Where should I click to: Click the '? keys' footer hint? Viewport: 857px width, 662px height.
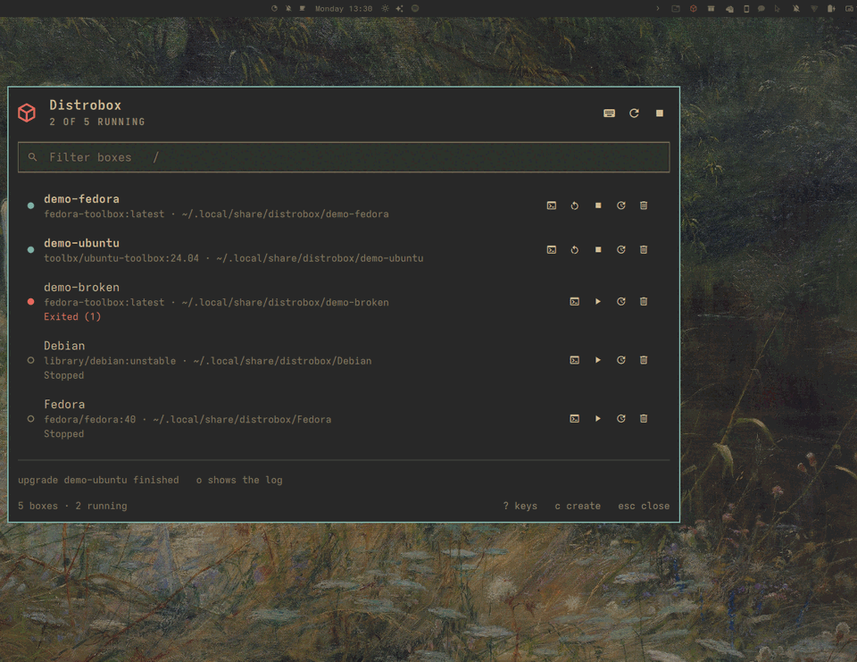520,506
